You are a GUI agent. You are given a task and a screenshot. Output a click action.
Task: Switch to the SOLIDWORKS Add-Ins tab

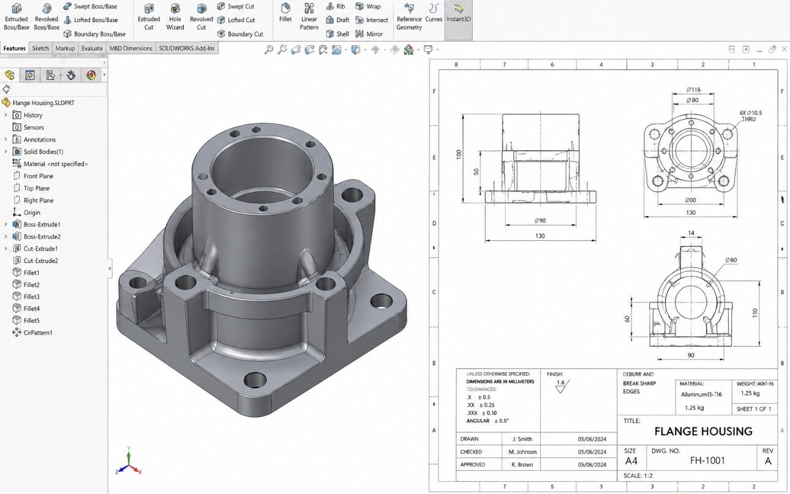point(187,48)
